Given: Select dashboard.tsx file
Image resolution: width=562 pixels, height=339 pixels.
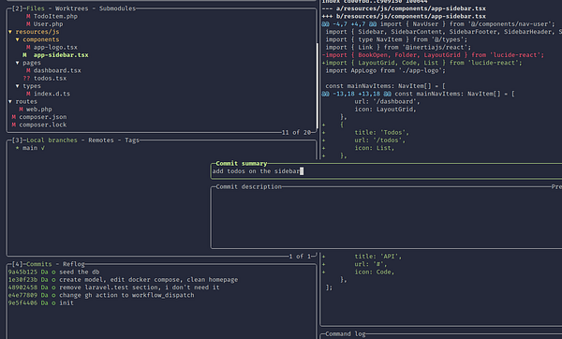Looking at the screenshot, I should coord(57,70).
